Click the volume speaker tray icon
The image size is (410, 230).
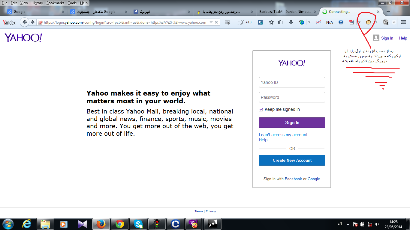point(377,224)
